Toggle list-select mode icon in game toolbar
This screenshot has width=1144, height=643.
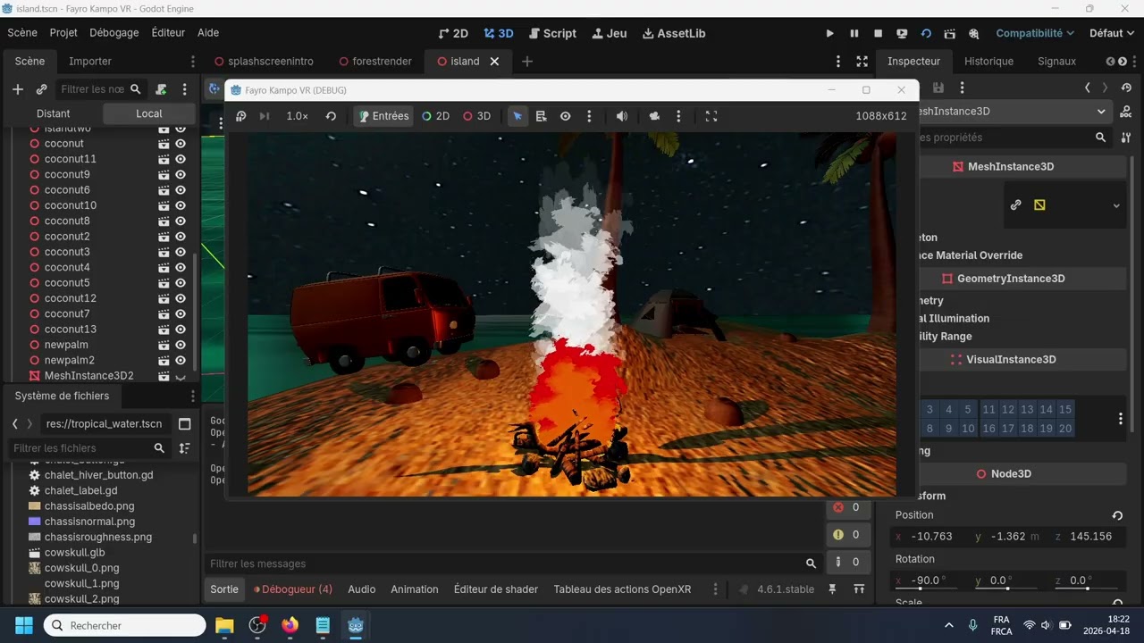click(x=542, y=116)
